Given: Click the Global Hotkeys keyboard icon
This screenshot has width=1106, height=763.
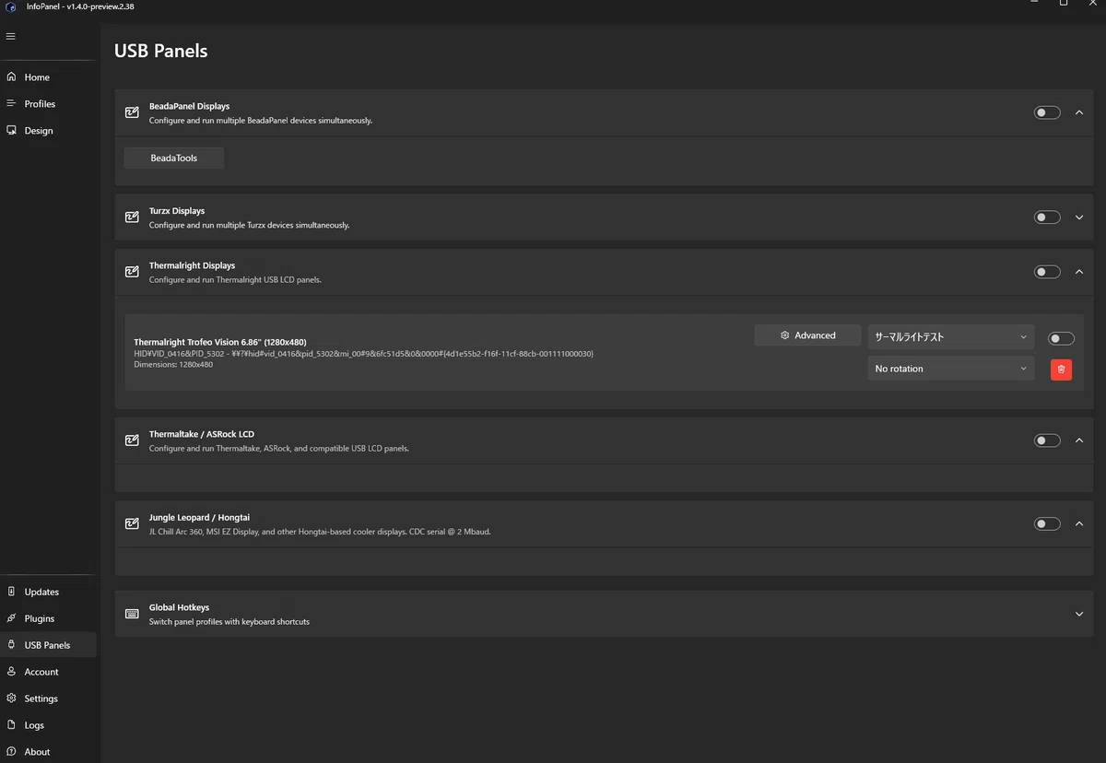Looking at the screenshot, I should (x=132, y=614).
